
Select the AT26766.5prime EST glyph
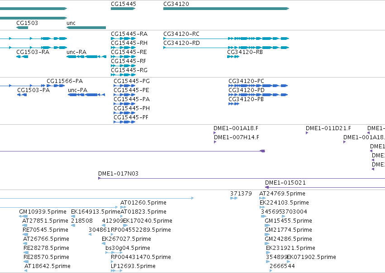tap(25, 244)
